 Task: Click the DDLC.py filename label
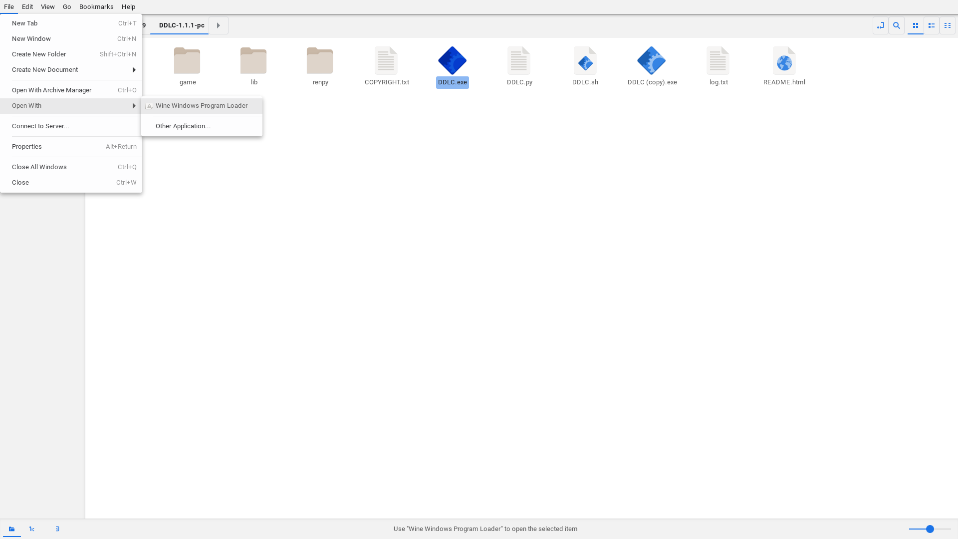pos(519,82)
